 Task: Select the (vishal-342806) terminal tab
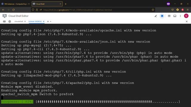pyautogui.click(x=35, y=21)
